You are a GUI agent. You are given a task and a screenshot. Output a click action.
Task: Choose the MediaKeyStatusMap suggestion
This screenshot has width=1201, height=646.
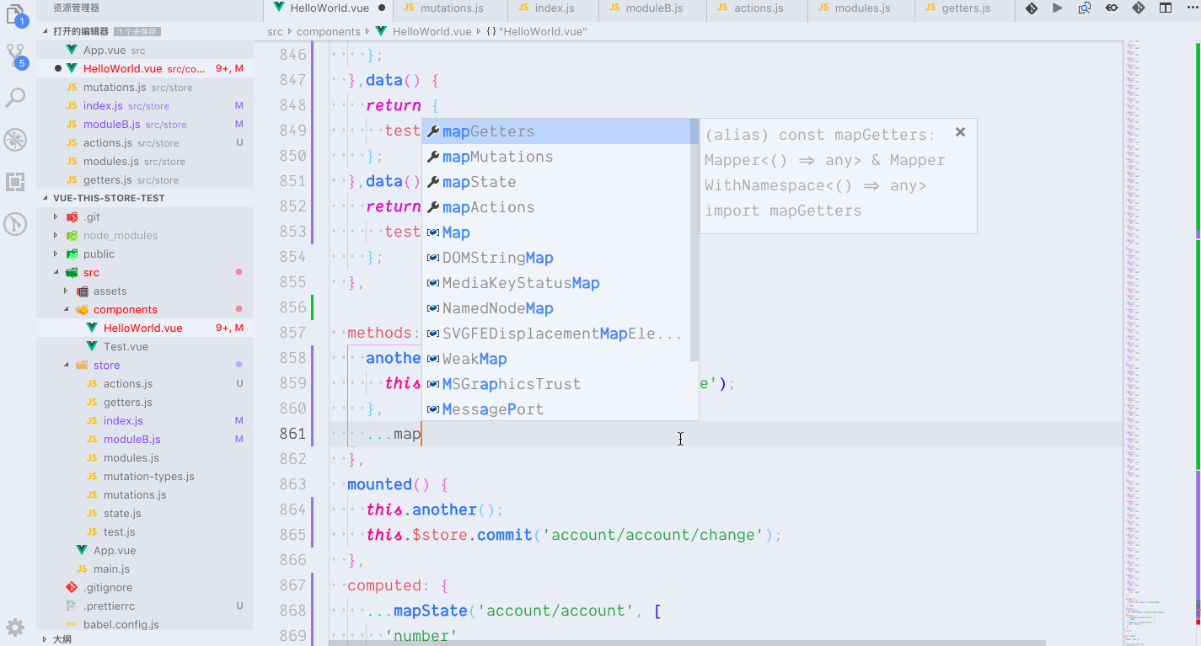[556, 283]
